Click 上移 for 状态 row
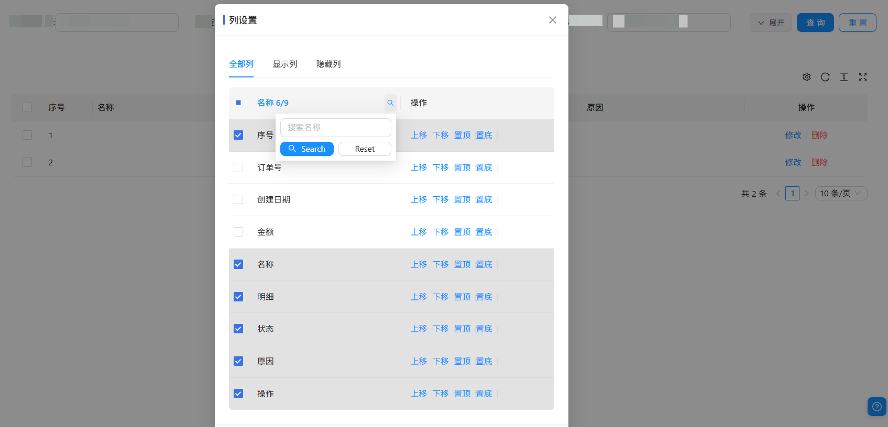 pos(419,329)
